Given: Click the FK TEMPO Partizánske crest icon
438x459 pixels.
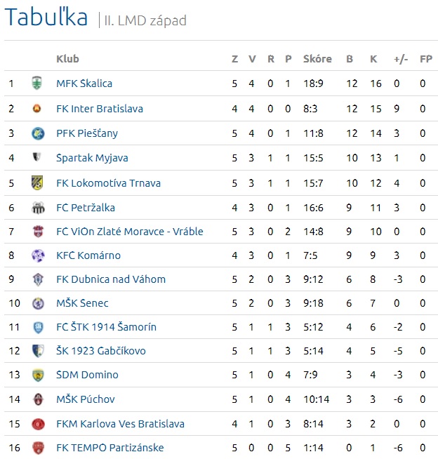Looking at the screenshot, I should [37, 448].
